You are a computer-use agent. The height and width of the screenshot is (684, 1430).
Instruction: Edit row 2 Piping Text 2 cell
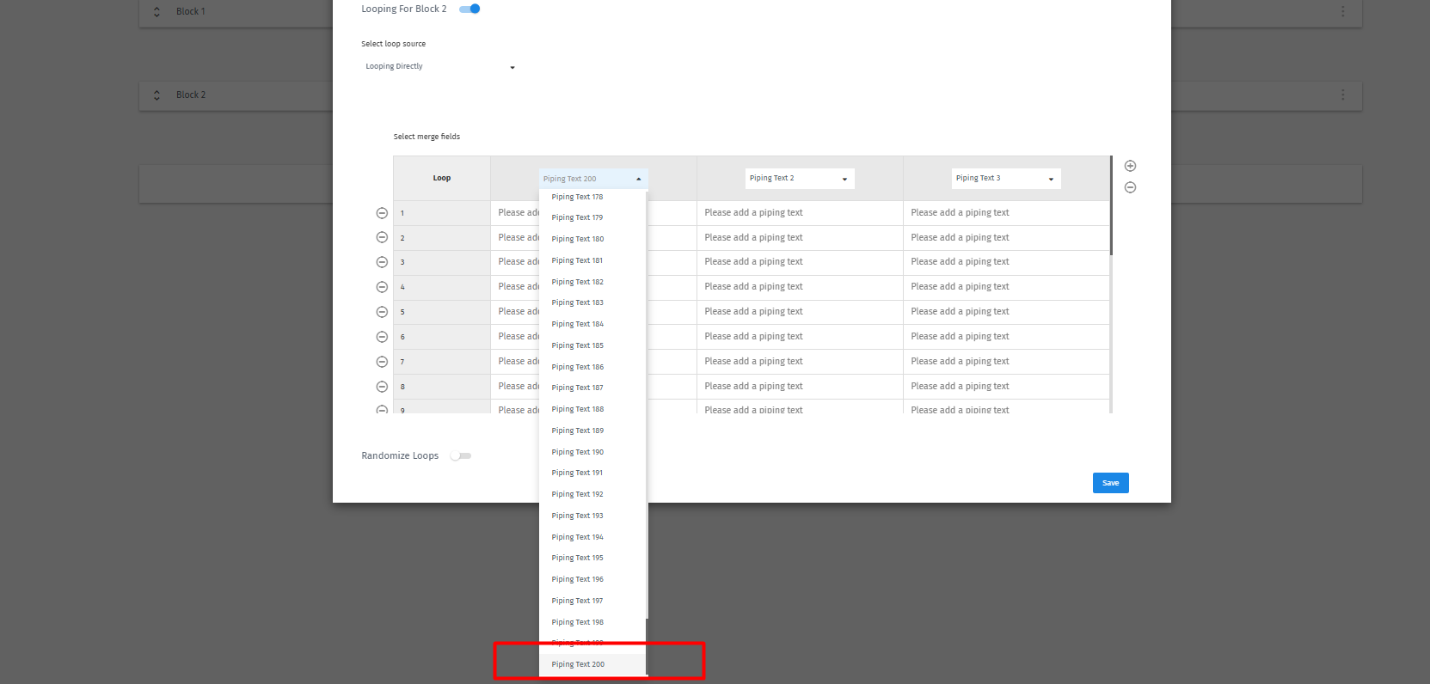coord(800,237)
